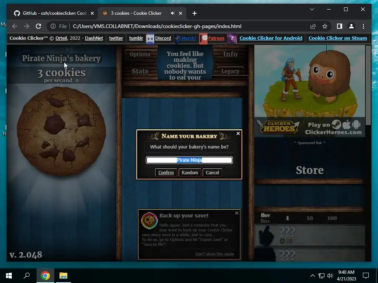Screen dimensions: 378x283
Task: Open Cookie Clicker on Steam link
Action: pyautogui.click(x=338, y=38)
